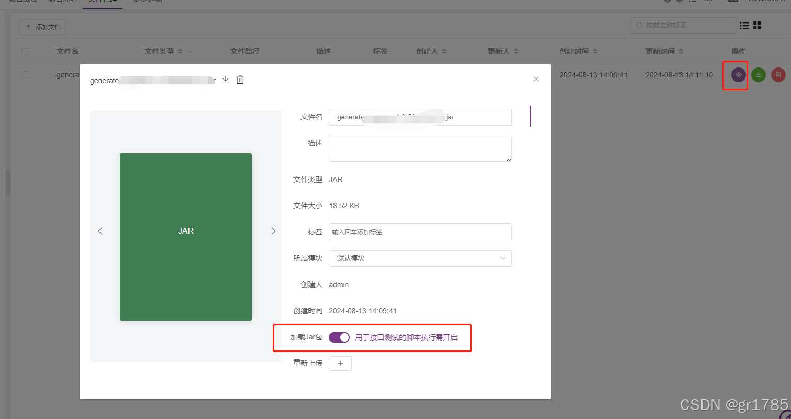
Task: Click the red delete action in the row
Action: click(x=778, y=75)
